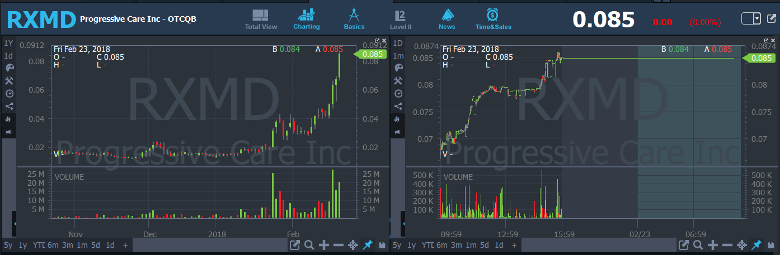Image resolution: width=780 pixels, height=255 pixels.
Task: Open the News section
Action: [447, 20]
